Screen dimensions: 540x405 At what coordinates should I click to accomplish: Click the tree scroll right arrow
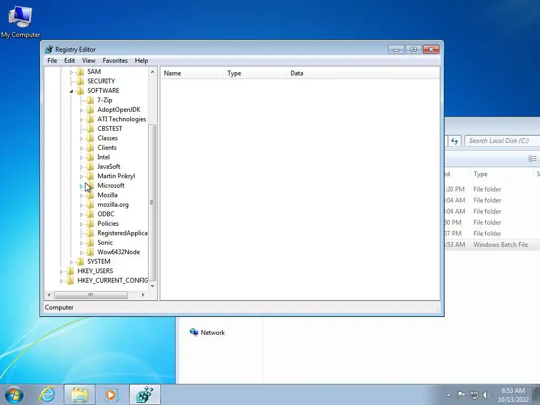point(143,295)
